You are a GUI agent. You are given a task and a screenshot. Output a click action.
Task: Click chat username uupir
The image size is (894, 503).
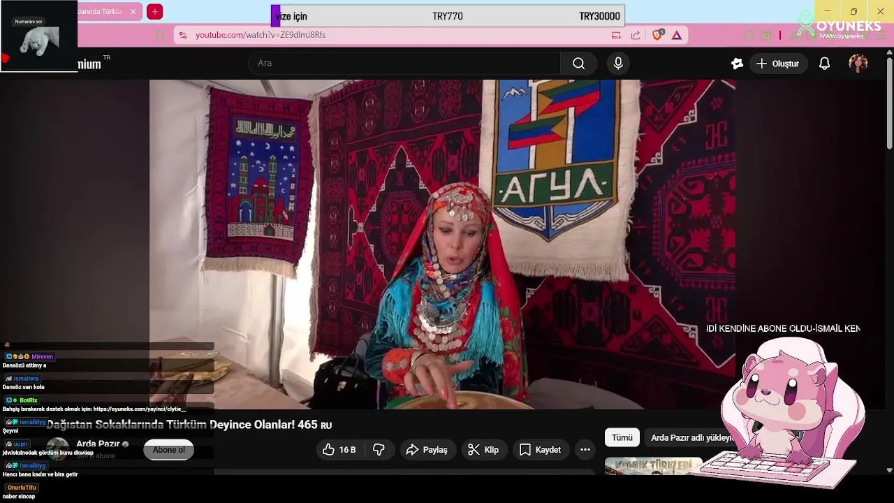click(x=21, y=444)
